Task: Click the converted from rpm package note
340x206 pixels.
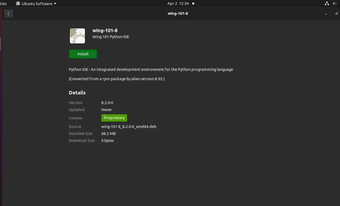Action: 117,79
